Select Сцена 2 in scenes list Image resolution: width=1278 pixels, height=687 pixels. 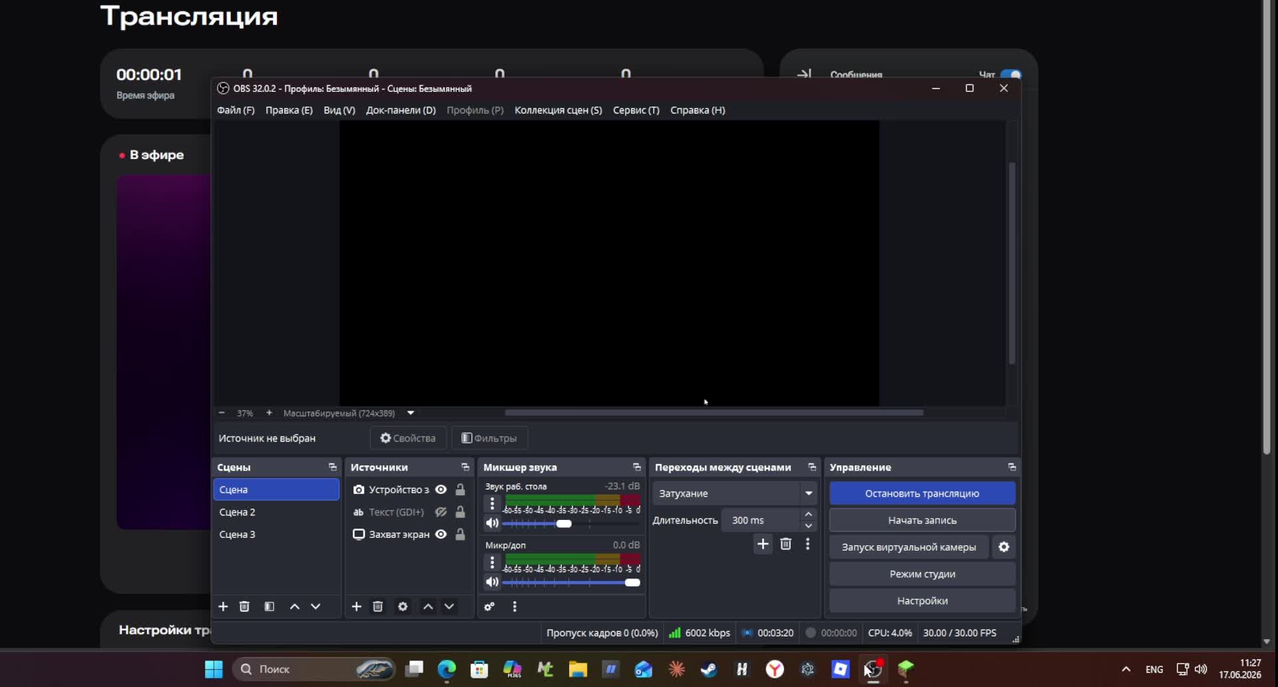point(276,512)
